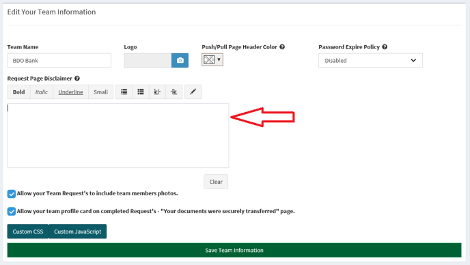Image resolution: width=470 pixels, height=265 pixels.
Task: Toggle Bold formatting
Action: coord(18,92)
